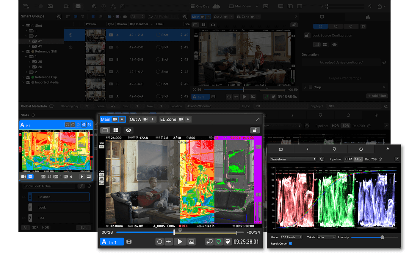This screenshot has height=255, width=409.
Task: Open the RGB Parade mode dropdown
Action: [x=291, y=237]
